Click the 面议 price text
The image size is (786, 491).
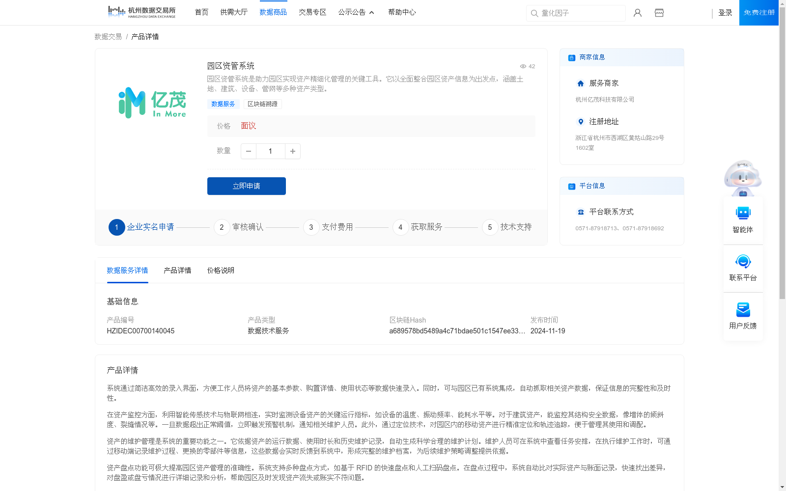[x=249, y=126]
